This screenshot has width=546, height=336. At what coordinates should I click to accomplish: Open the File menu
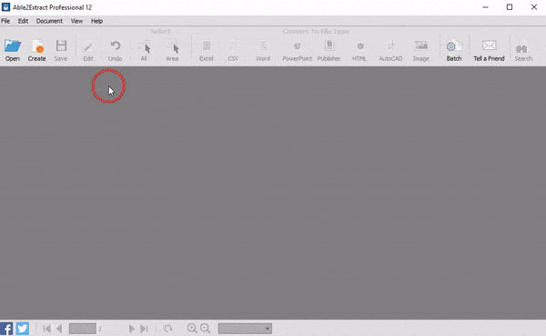[x=5, y=21]
